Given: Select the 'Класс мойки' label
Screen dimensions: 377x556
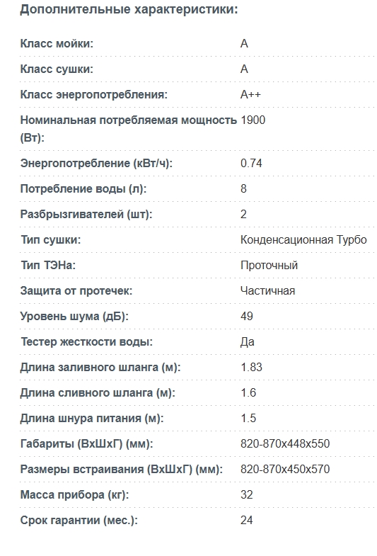Looking at the screenshot, I should tap(57, 44).
